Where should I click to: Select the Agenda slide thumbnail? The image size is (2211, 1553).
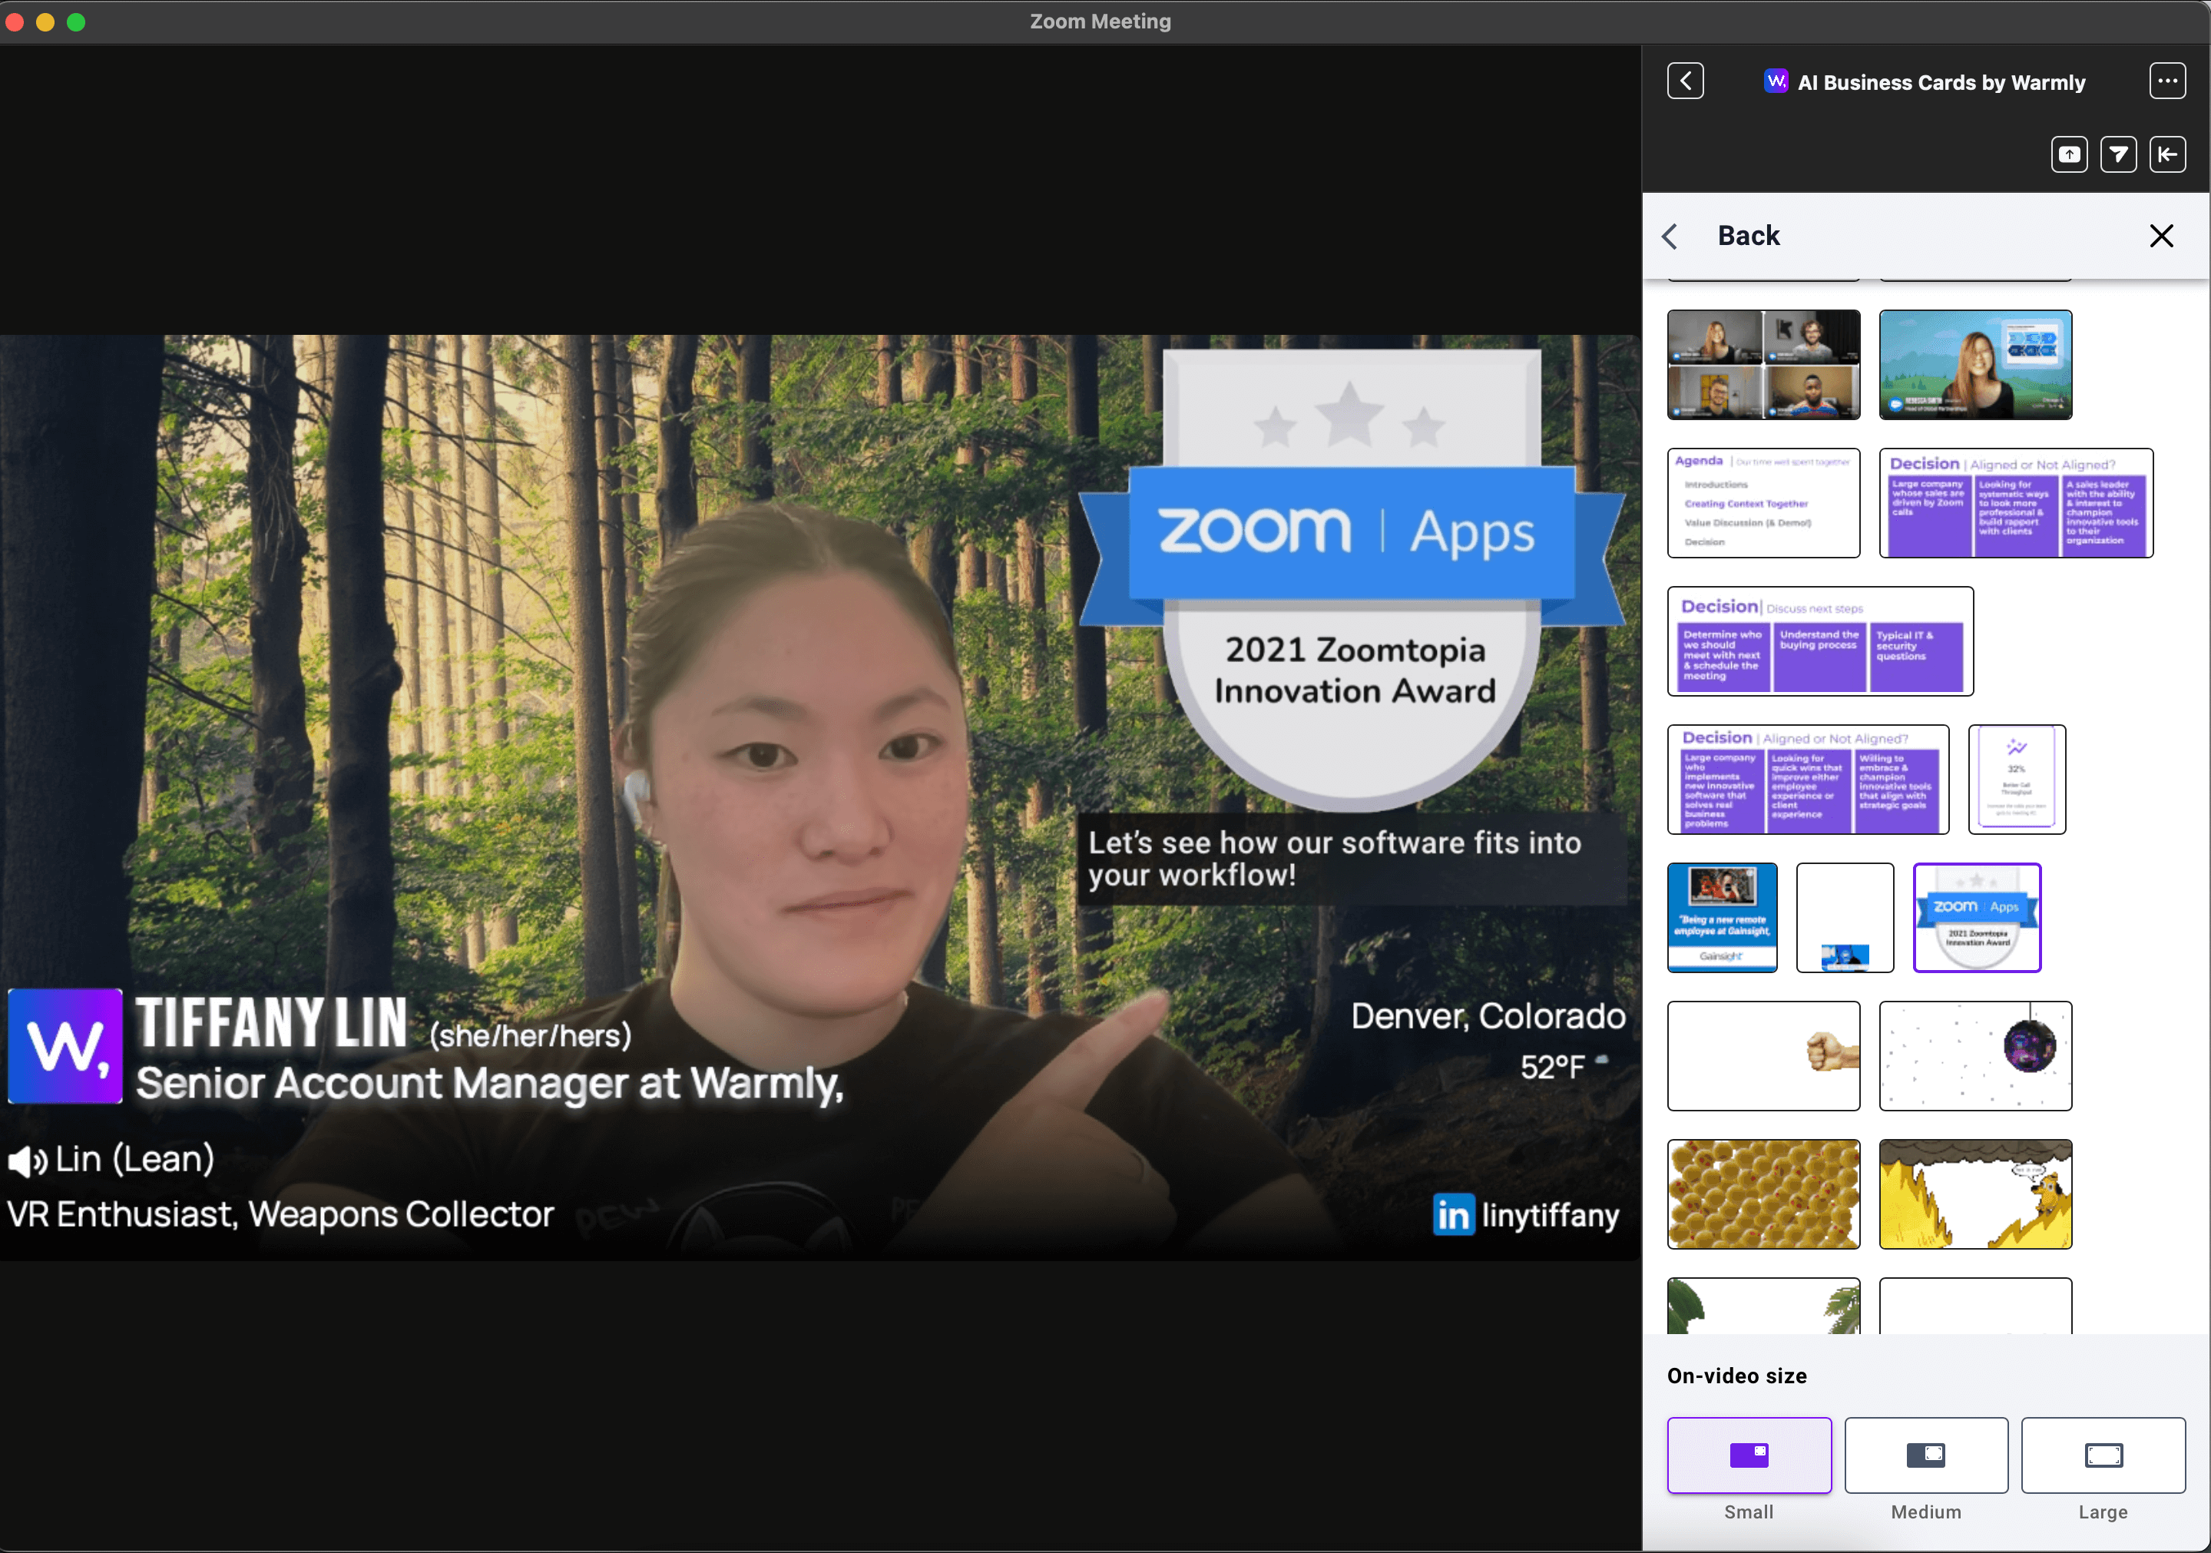[x=1763, y=502]
